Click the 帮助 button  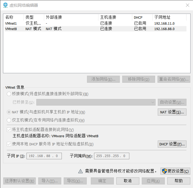click(x=179, y=181)
